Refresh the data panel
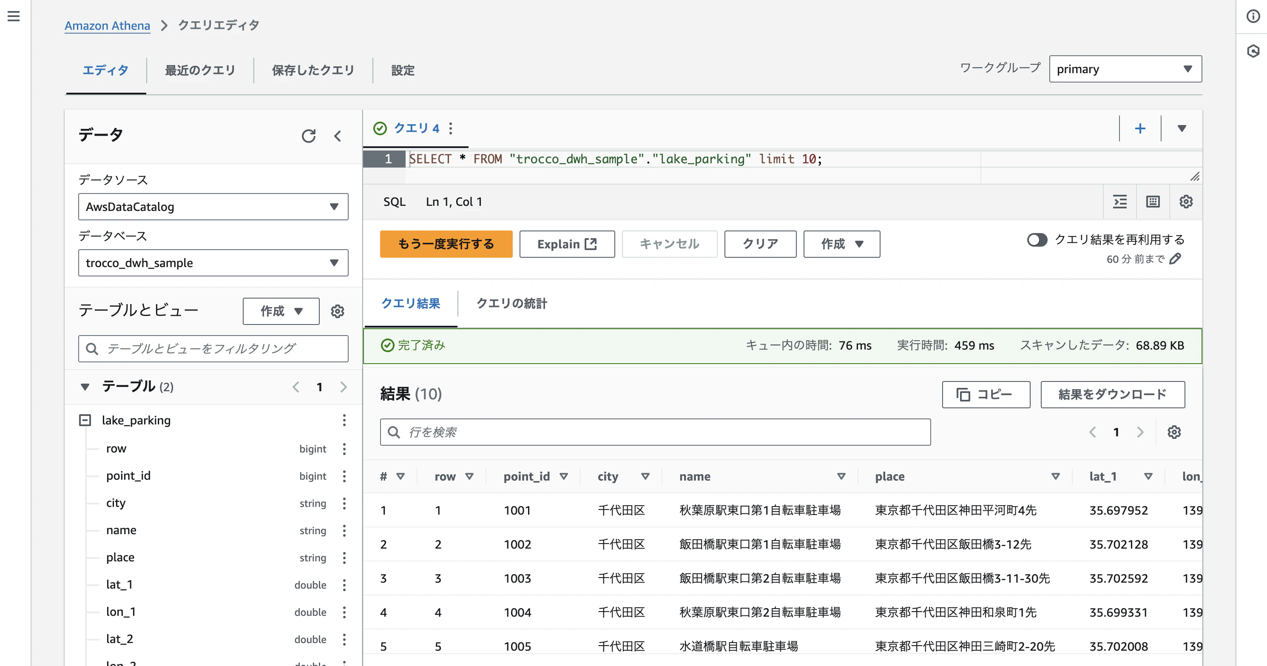 [x=308, y=136]
